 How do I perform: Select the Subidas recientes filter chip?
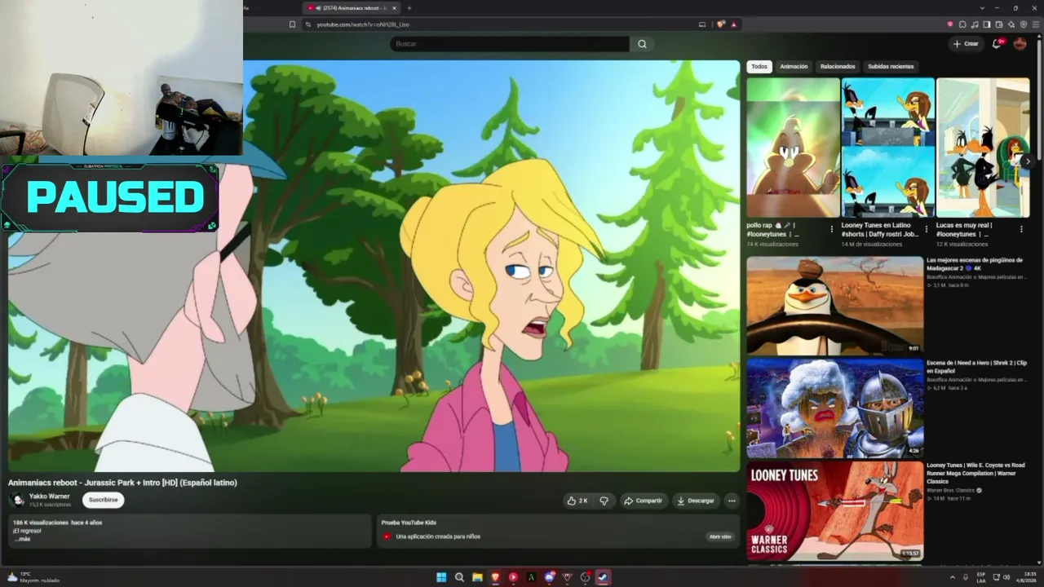click(x=891, y=67)
